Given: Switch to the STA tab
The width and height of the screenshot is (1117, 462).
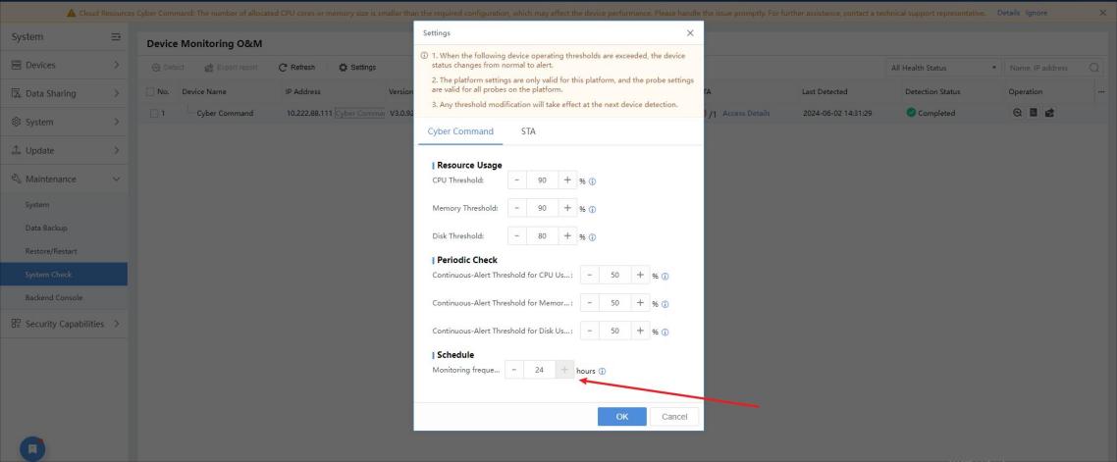Looking at the screenshot, I should pyautogui.click(x=529, y=131).
